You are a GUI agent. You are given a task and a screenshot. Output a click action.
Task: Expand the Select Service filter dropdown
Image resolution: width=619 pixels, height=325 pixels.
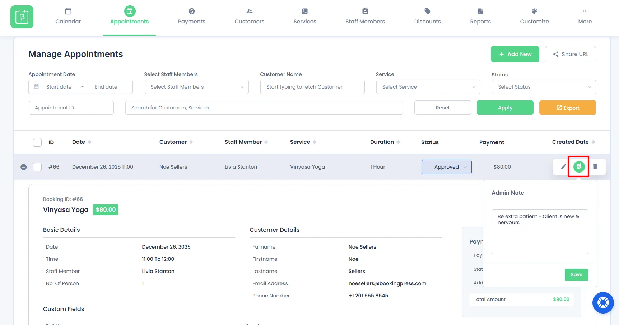[428, 87]
